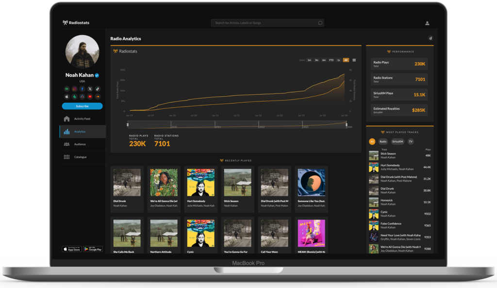This screenshot has width=497, height=288.
Task: Go to Activity Feed in sidebar
Action: 82,119
